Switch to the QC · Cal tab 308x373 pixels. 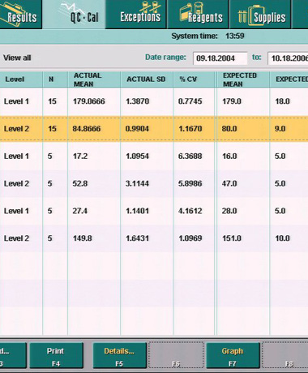tap(74, 14)
